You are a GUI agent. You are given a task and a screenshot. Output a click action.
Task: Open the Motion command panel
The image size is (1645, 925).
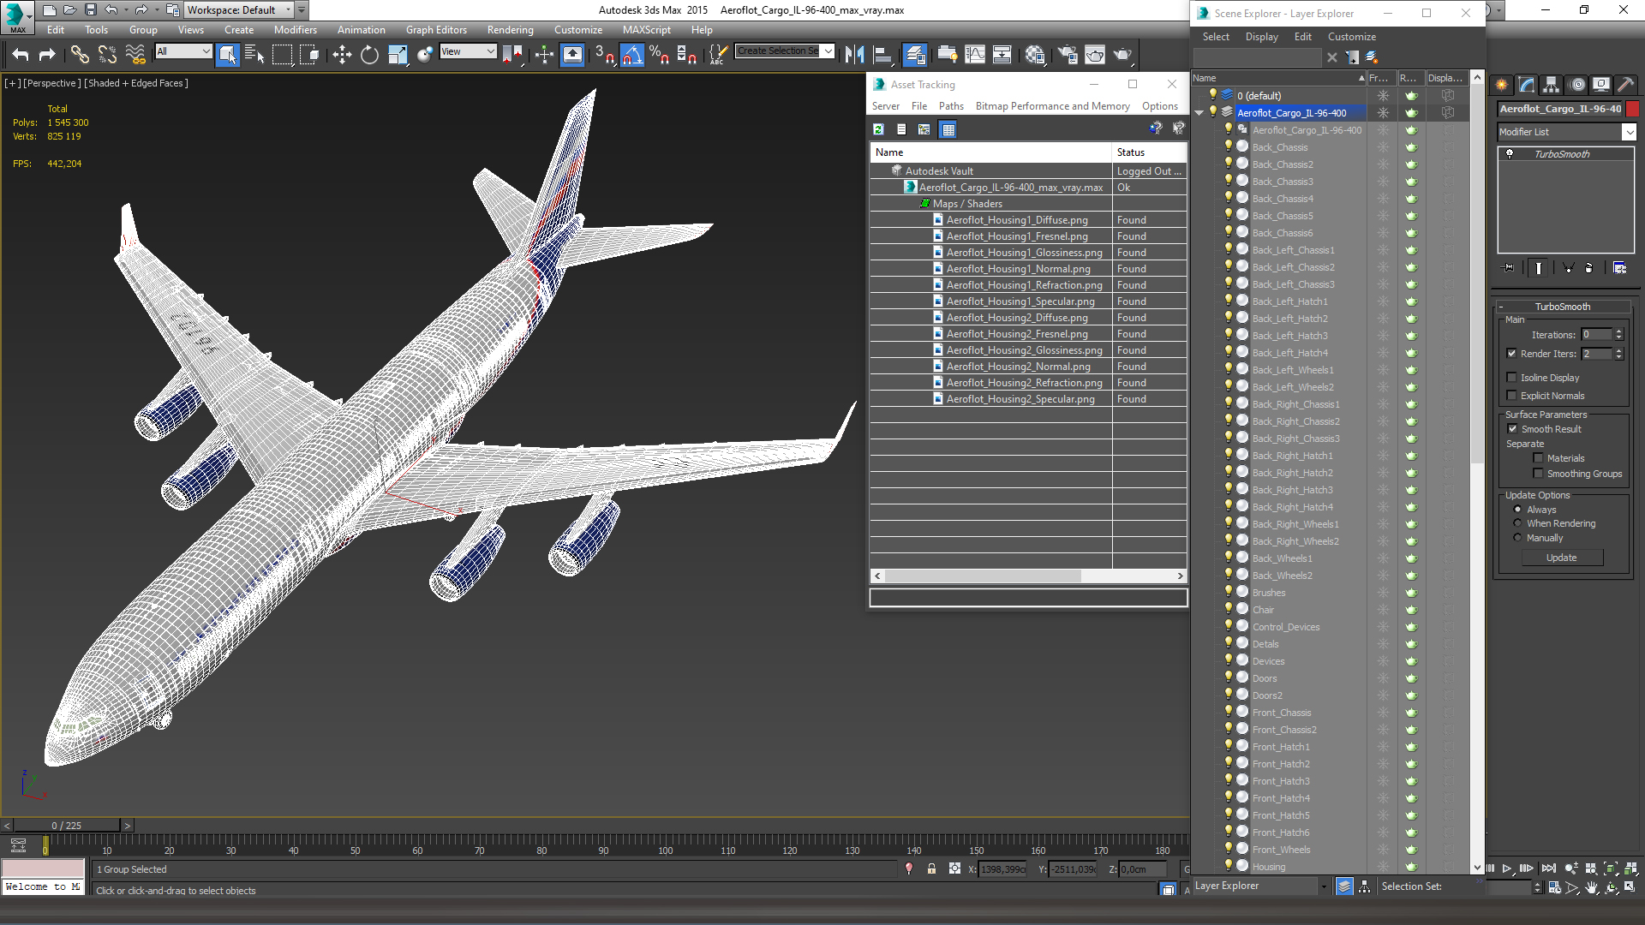1577,85
